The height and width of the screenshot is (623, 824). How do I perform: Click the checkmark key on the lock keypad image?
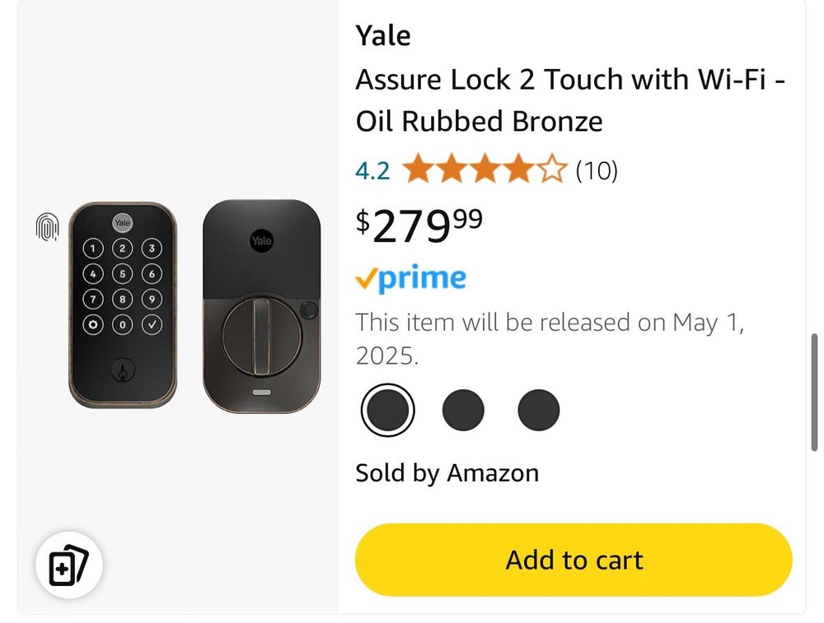point(152,324)
